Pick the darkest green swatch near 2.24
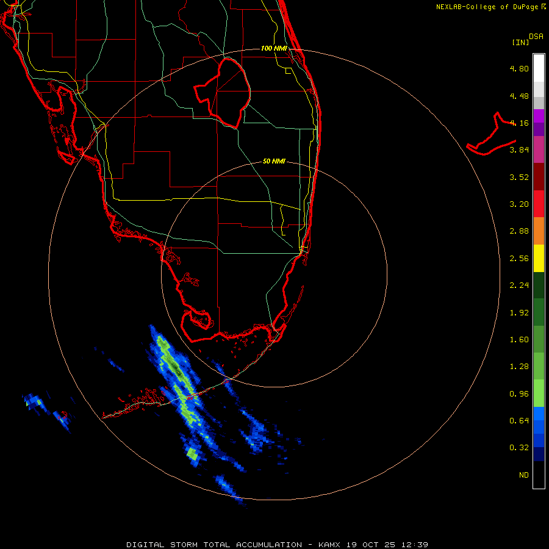 click(539, 285)
